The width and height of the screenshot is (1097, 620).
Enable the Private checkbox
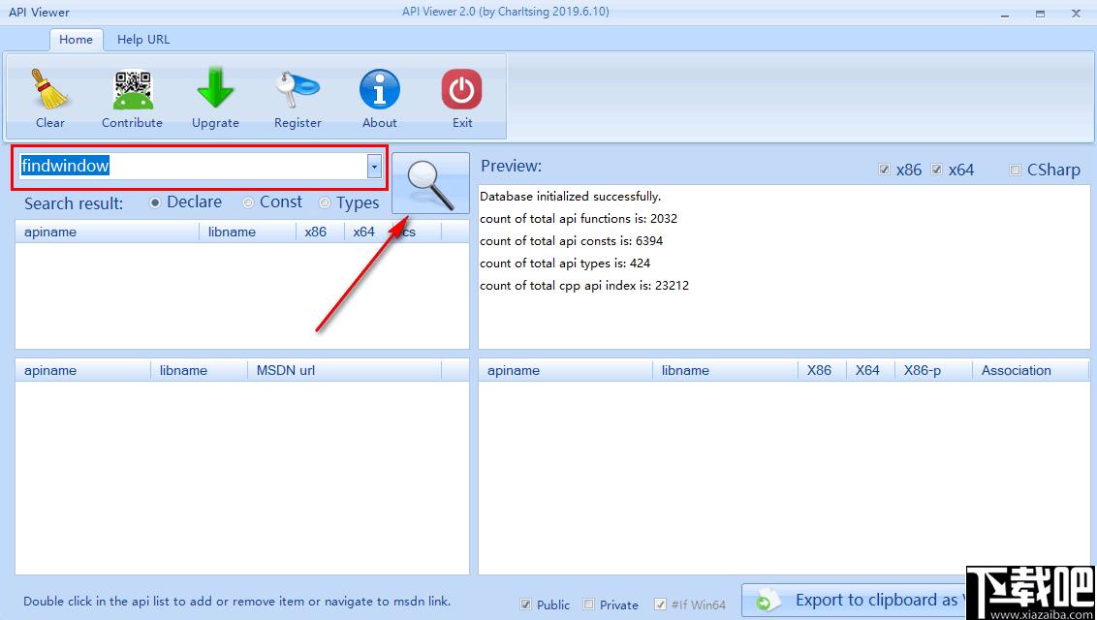pos(588,604)
